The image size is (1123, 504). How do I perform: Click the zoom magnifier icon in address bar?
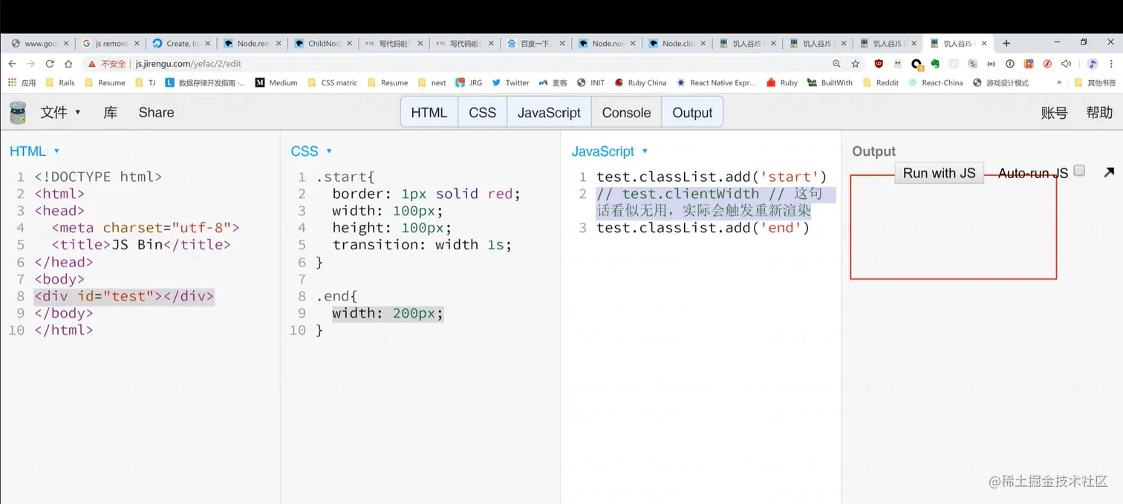tap(837, 64)
